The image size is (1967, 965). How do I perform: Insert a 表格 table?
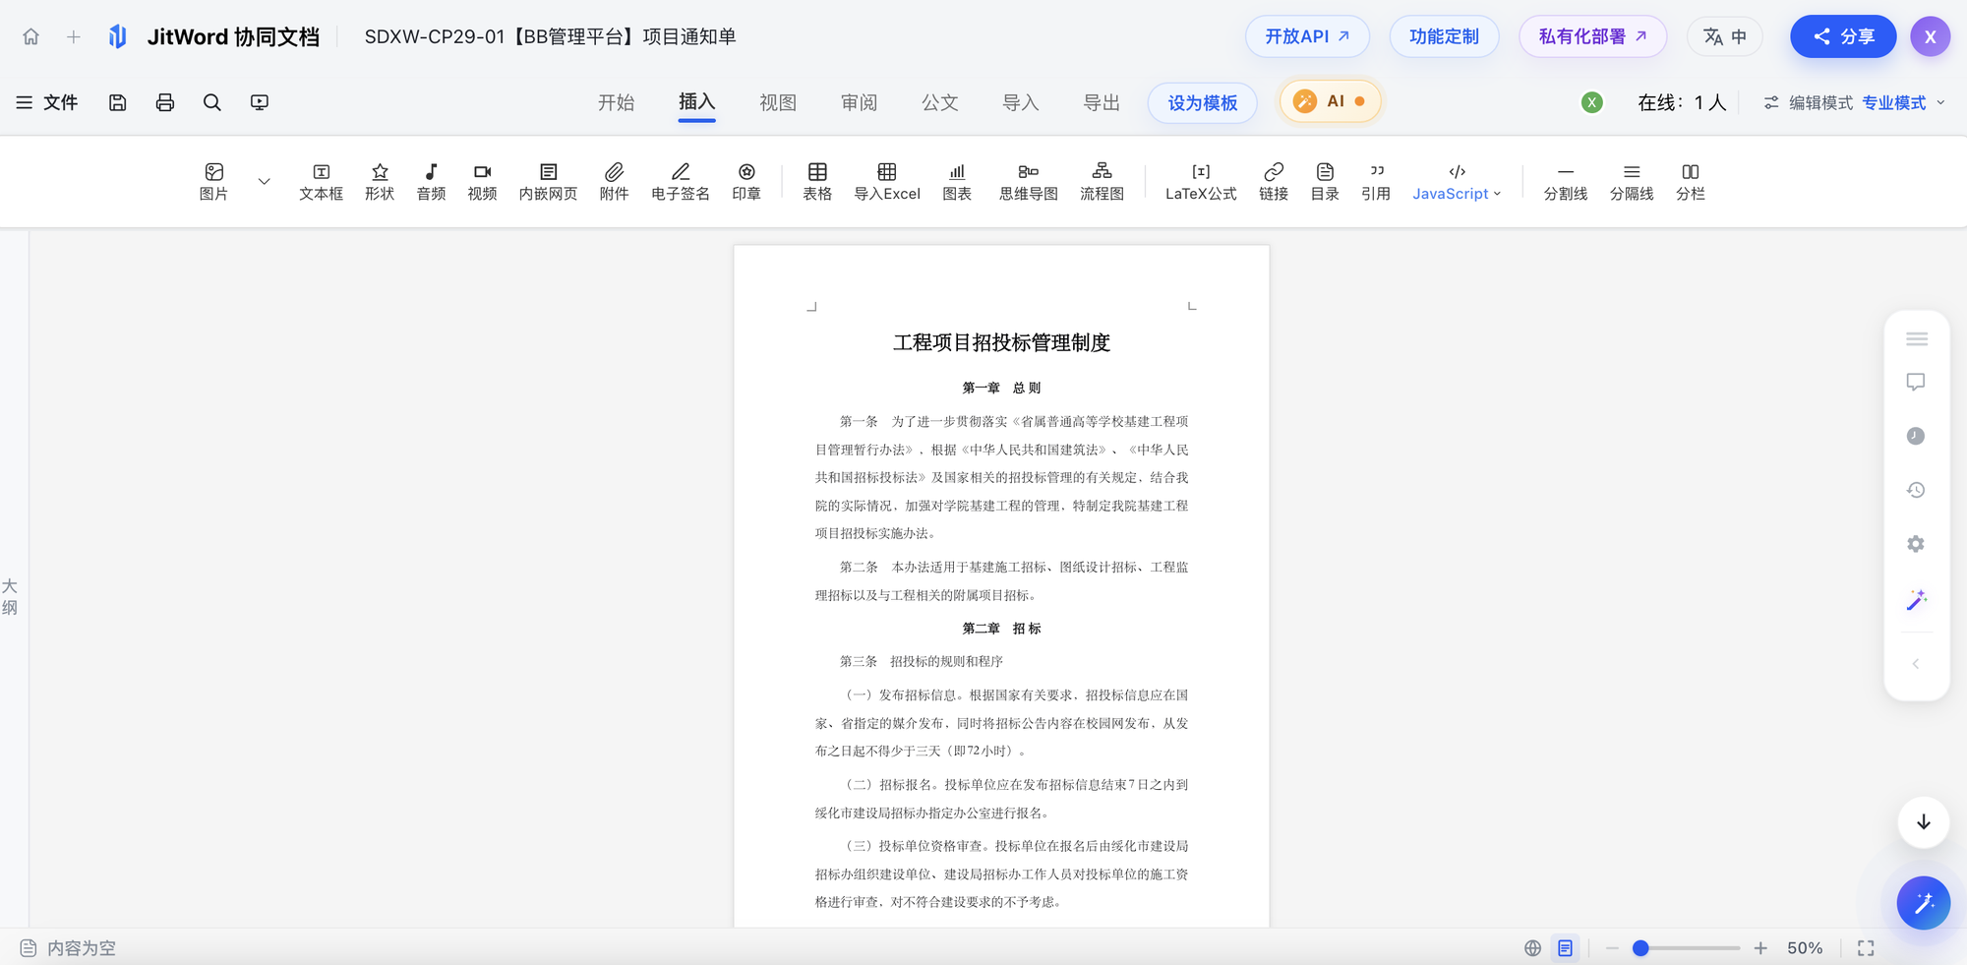(x=817, y=182)
